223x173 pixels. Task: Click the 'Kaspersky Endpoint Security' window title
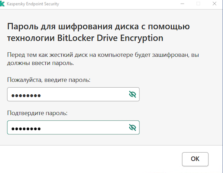coord(33,4)
